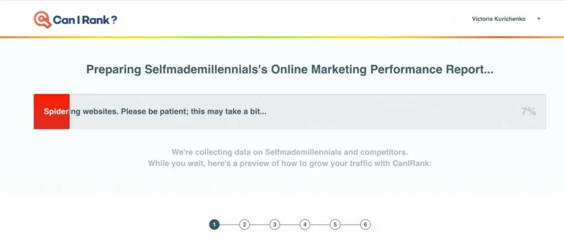The height and width of the screenshot is (243, 564).
Task: Click the "Can I Rank?" logo text
Action: click(85, 20)
